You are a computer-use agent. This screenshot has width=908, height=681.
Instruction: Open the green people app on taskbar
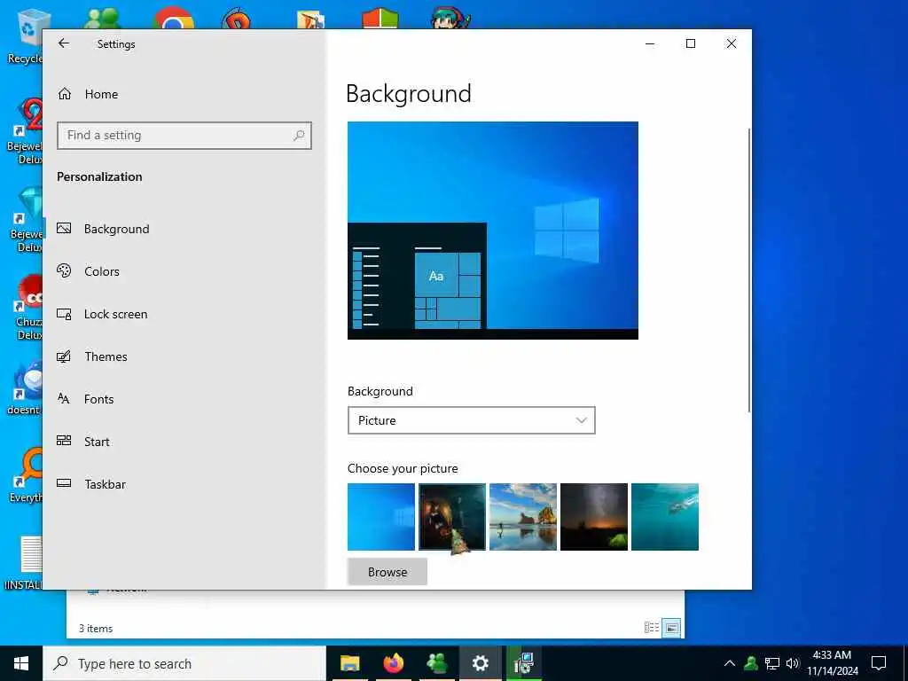pyautogui.click(x=436, y=663)
